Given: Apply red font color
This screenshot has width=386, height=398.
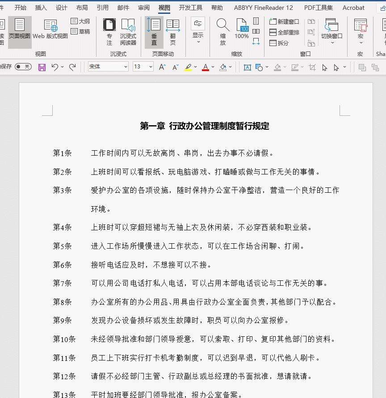Looking at the screenshot, I should (206, 67).
